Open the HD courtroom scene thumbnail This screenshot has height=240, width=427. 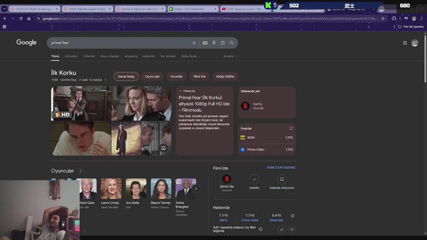click(81, 103)
